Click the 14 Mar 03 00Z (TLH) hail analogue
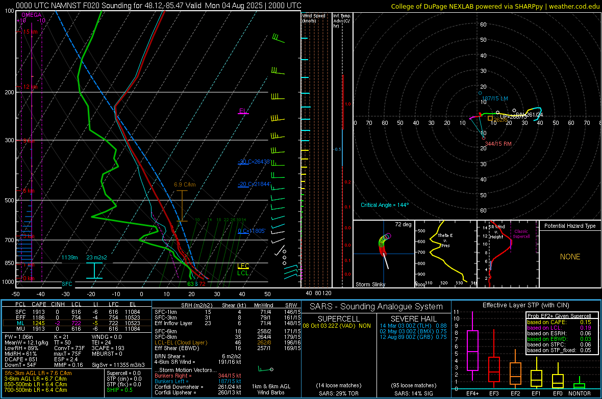The height and width of the screenshot is (399, 602). click(413, 326)
